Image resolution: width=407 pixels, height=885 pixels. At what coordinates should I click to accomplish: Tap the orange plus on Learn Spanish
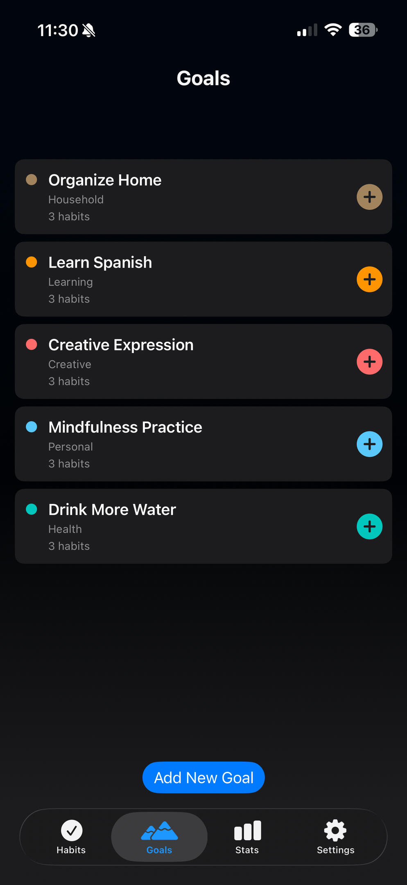[369, 279]
